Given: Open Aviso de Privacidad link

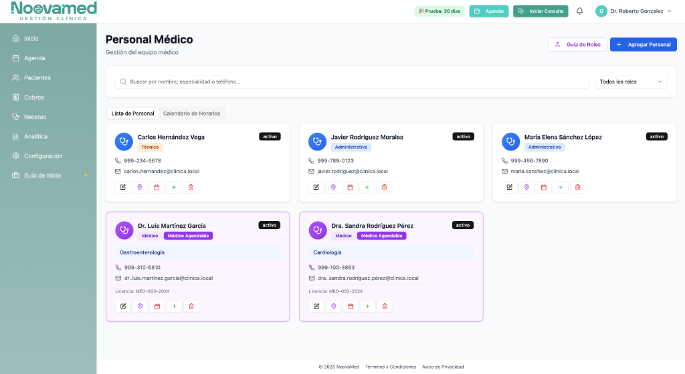Looking at the screenshot, I should tap(443, 367).
